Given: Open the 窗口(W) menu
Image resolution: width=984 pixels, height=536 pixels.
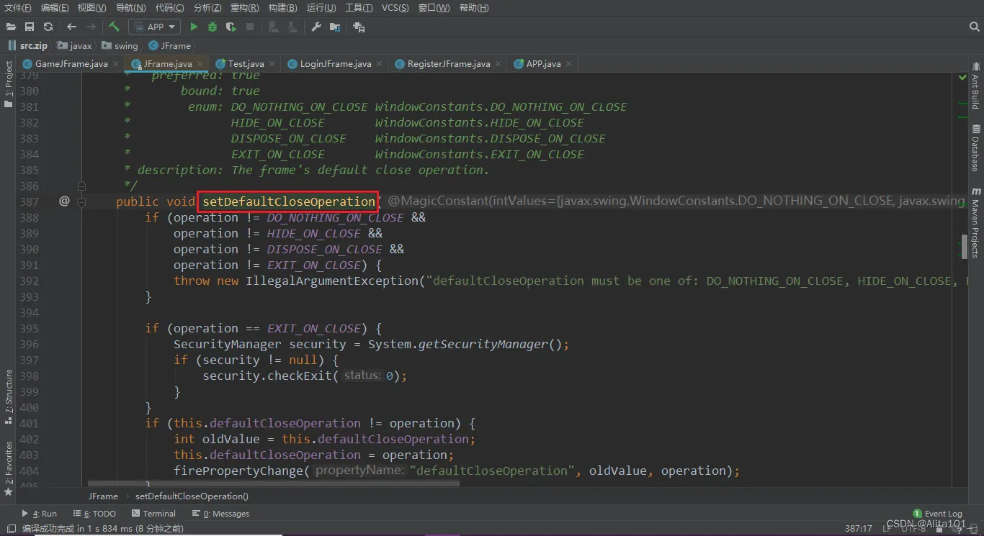Looking at the screenshot, I should (433, 8).
